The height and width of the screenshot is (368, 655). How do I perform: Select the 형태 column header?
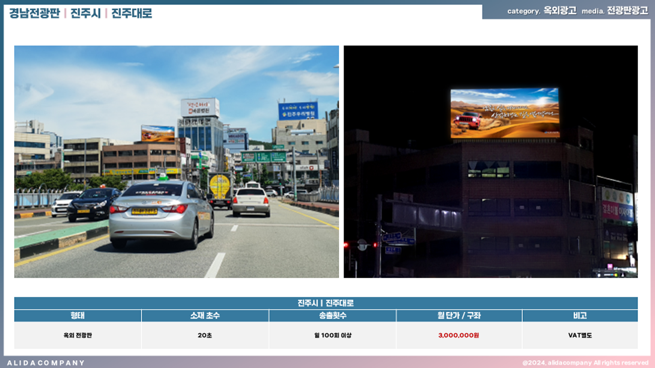click(x=78, y=316)
